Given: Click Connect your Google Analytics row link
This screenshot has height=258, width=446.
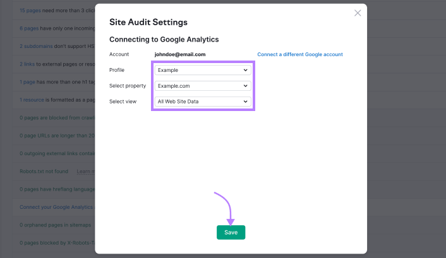Looking at the screenshot, I should [x=57, y=207].
